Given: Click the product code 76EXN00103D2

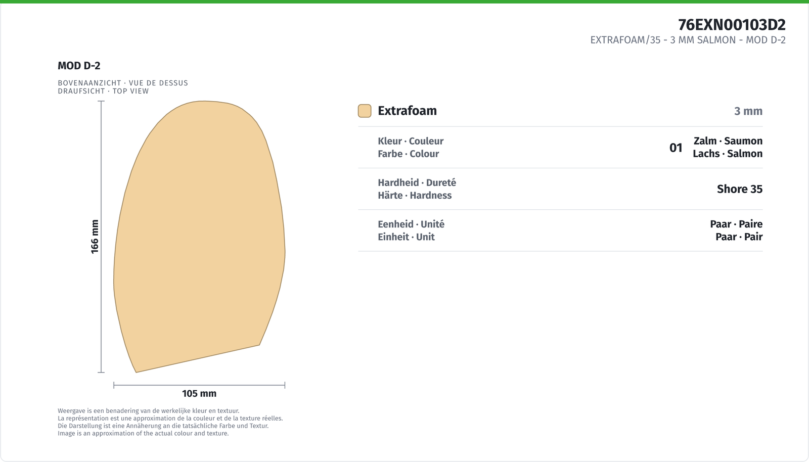Looking at the screenshot, I should point(732,25).
